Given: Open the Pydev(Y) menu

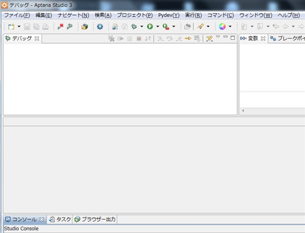Looking at the screenshot, I should click(169, 15).
